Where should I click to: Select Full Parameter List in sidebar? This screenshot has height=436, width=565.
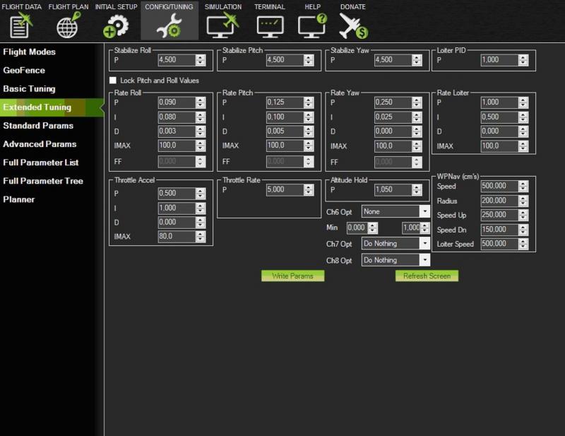click(x=42, y=163)
